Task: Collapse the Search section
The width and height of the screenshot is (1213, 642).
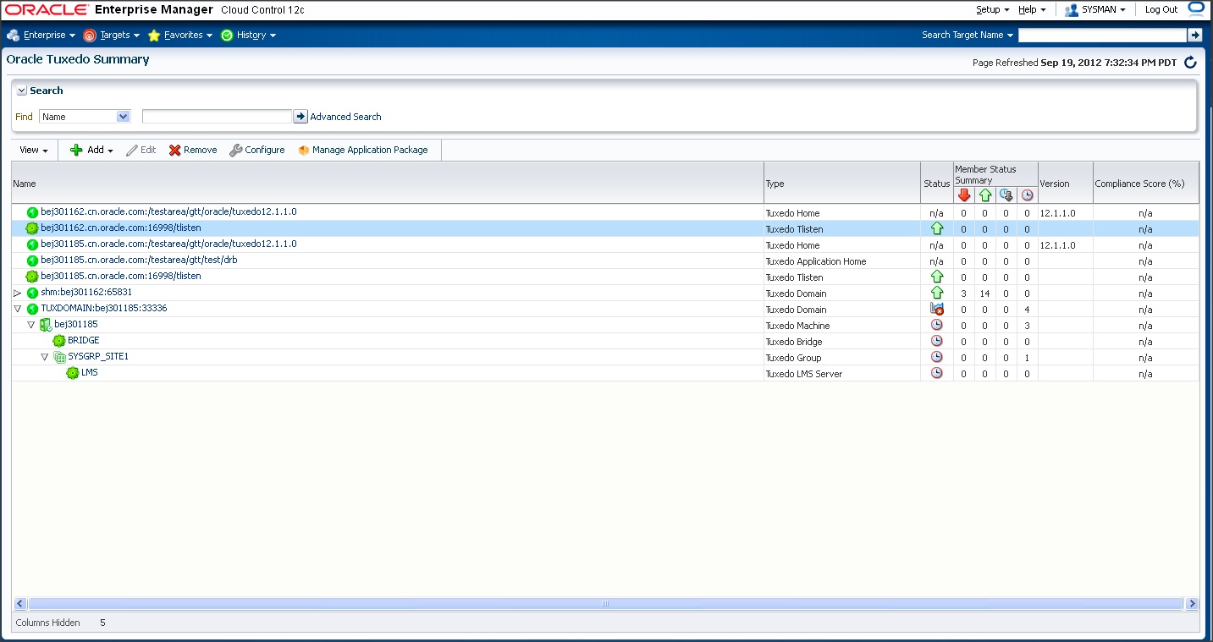Action: 20,90
